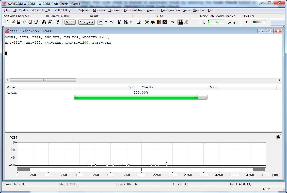Open a file with the folder icon

pyautogui.click(x=13, y=22)
